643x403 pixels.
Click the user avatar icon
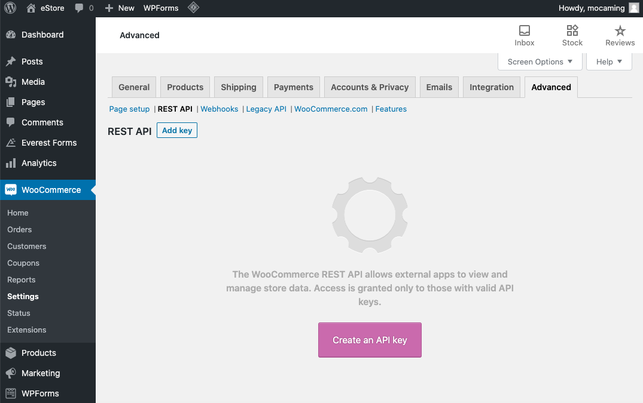coord(634,8)
